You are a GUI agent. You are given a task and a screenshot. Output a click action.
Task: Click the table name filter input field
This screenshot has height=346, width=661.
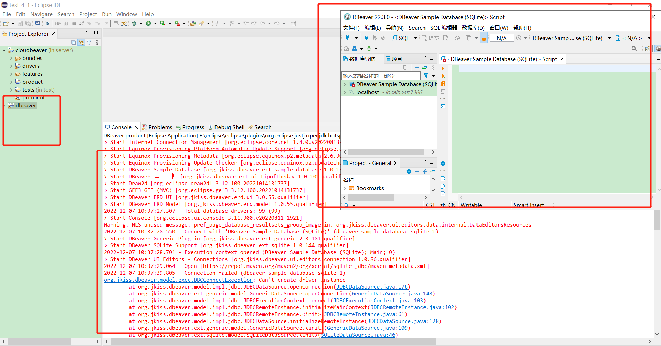point(379,75)
